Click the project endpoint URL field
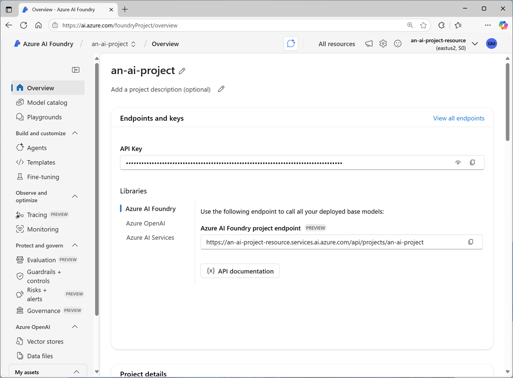This screenshot has height=378, width=513. (341, 242)
